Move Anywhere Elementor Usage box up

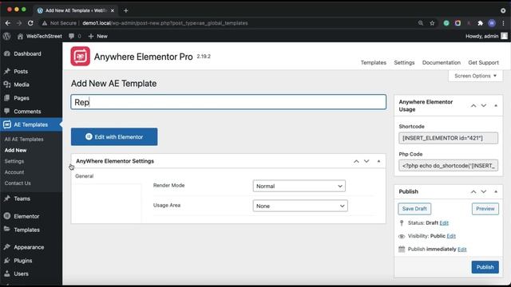473,105
